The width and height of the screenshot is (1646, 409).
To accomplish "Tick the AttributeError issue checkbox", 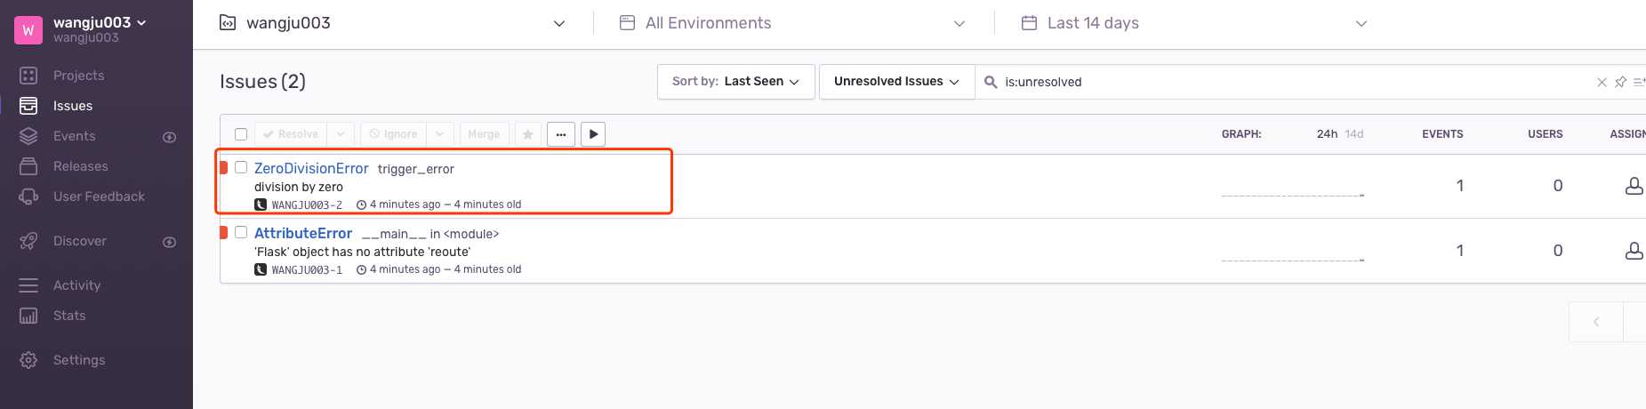I will 241,232.
